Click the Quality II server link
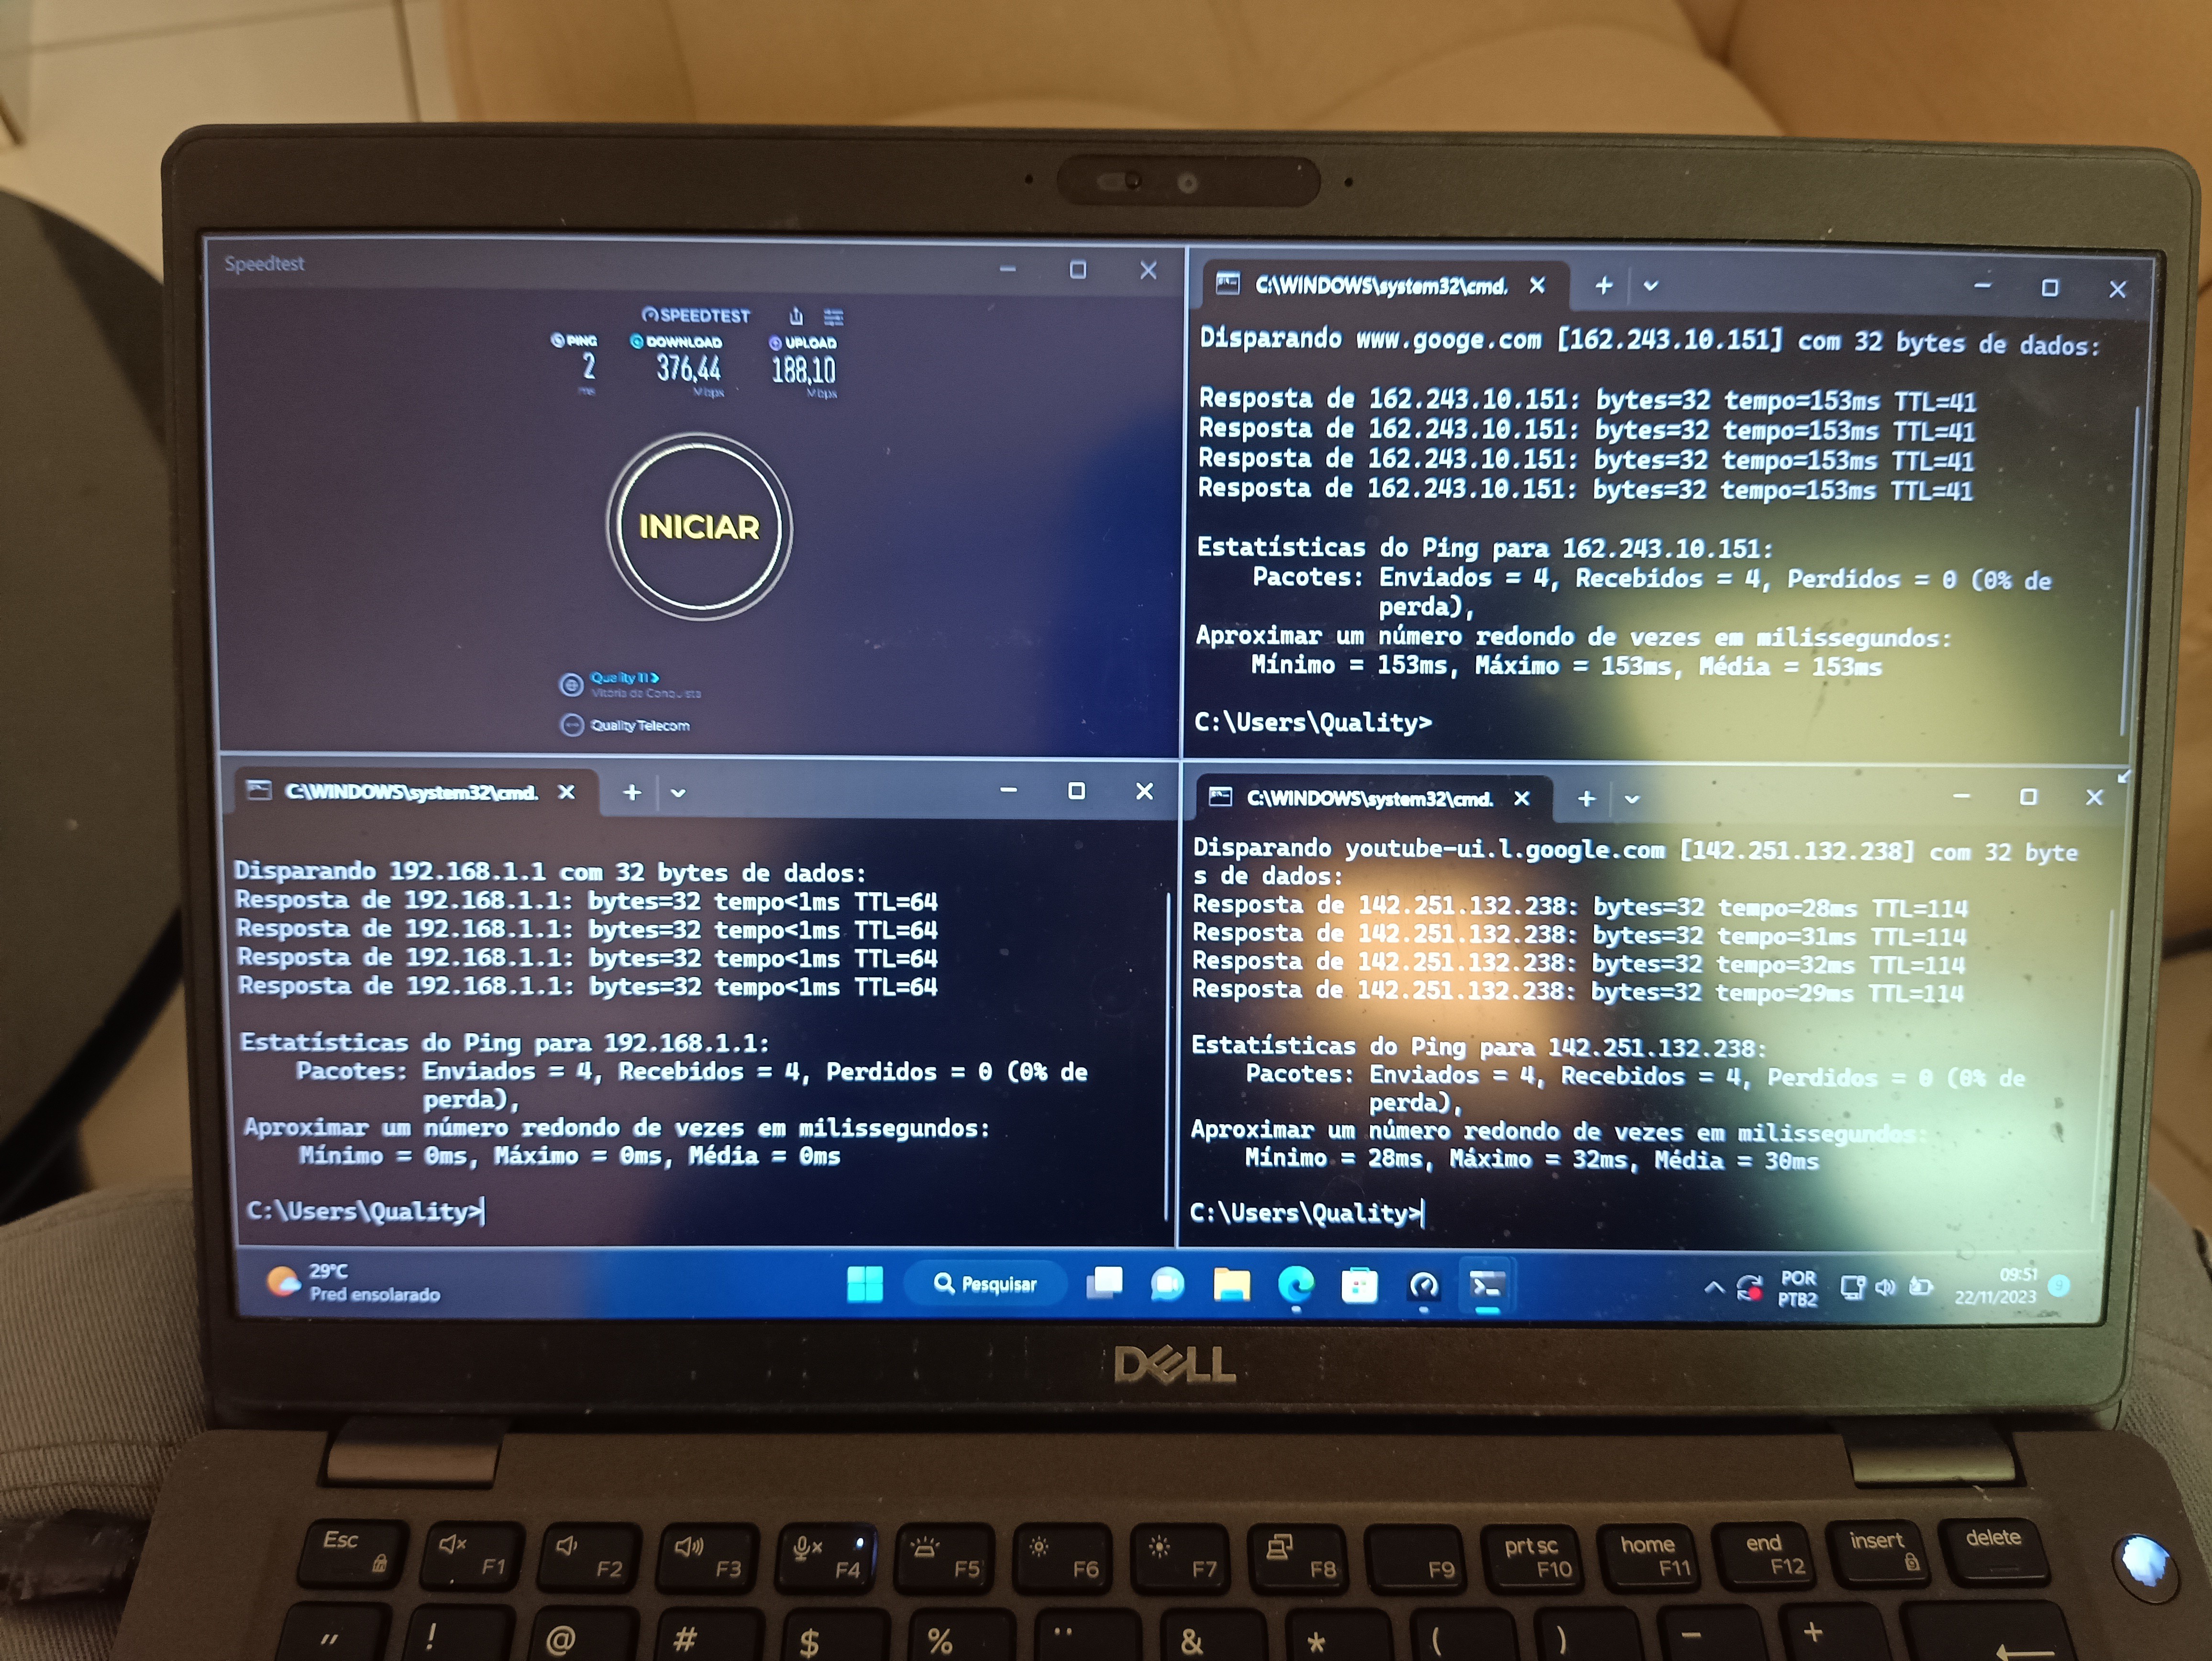Viewport: 2212px width, 1661px height. [x=624, y=677]
